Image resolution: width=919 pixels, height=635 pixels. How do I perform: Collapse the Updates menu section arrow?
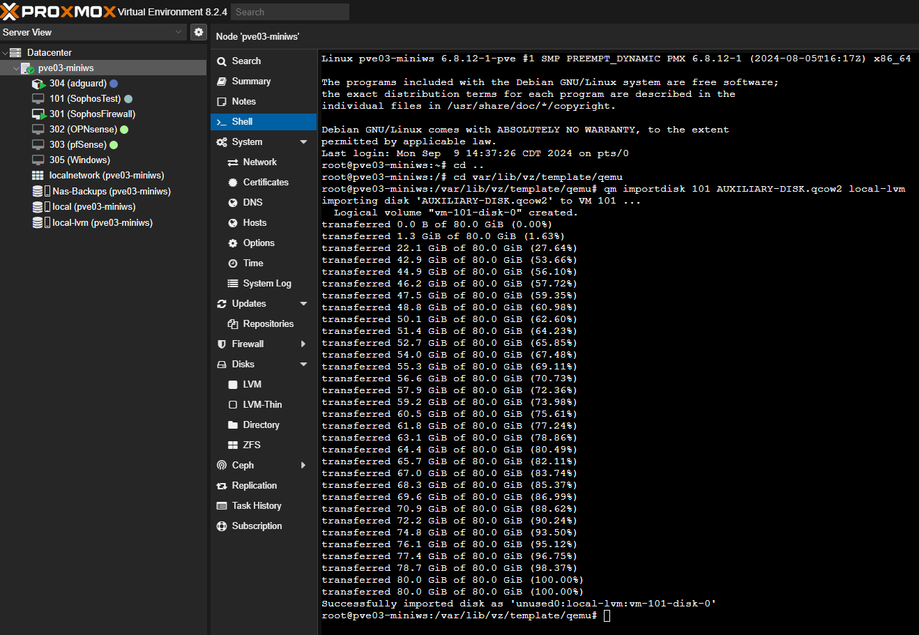(303, 304)
